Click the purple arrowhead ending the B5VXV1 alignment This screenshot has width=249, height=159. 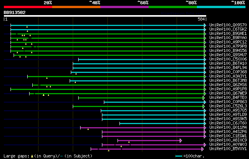click(203, 149)
